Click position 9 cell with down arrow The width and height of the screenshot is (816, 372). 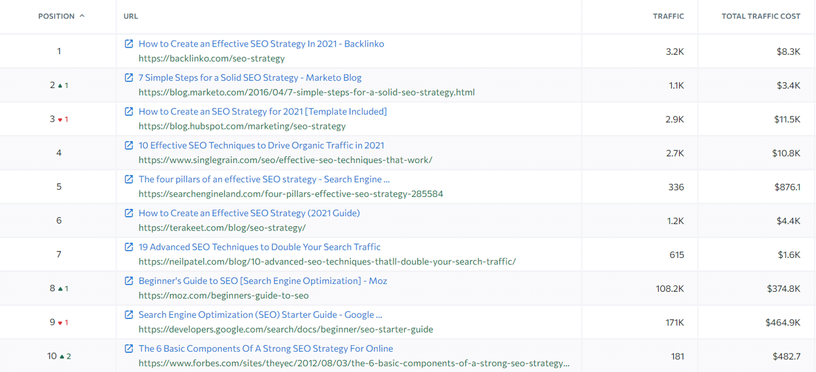coord(59,322)
